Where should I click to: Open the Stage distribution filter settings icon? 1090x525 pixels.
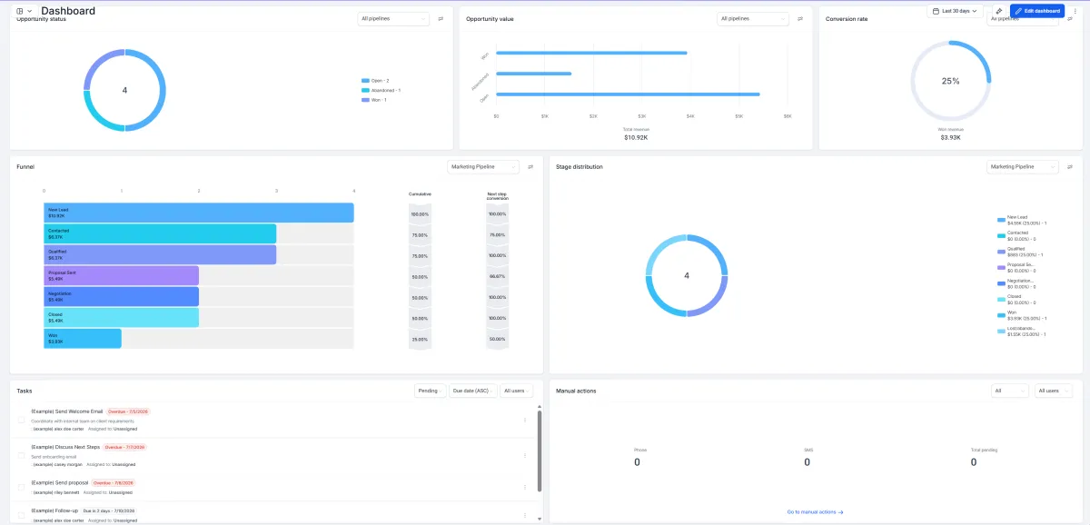pos(1070,166)
